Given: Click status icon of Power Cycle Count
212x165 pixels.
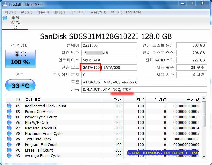Looking at the screenshot, I should pyautogui.click(x=9, y=117).
